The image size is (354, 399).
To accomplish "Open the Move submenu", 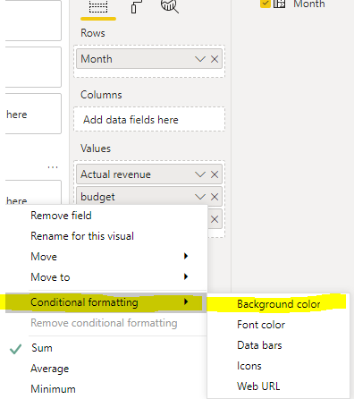I will [105, 257].
